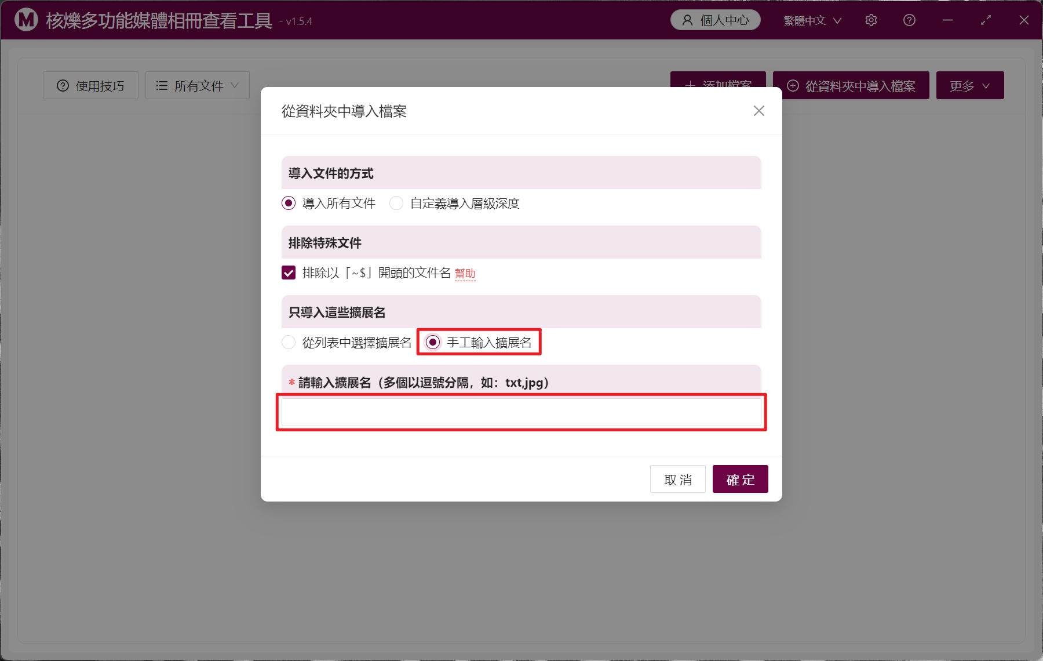Click the 添加檔案 button behind the dialog
Screen dimensions: 1043x661
(718, 79)
